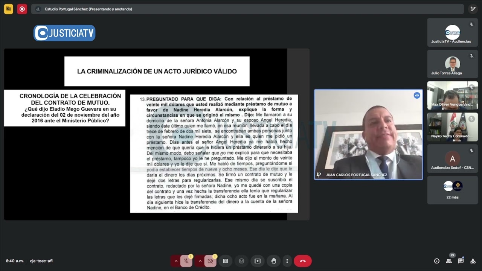Click the Present now screen share button
Viewport: 482px width, 271px height.
(x=258, y=261)
